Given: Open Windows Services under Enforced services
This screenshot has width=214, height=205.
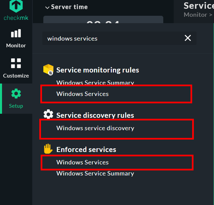Looking at the screenshot, I should coord(83,162).
